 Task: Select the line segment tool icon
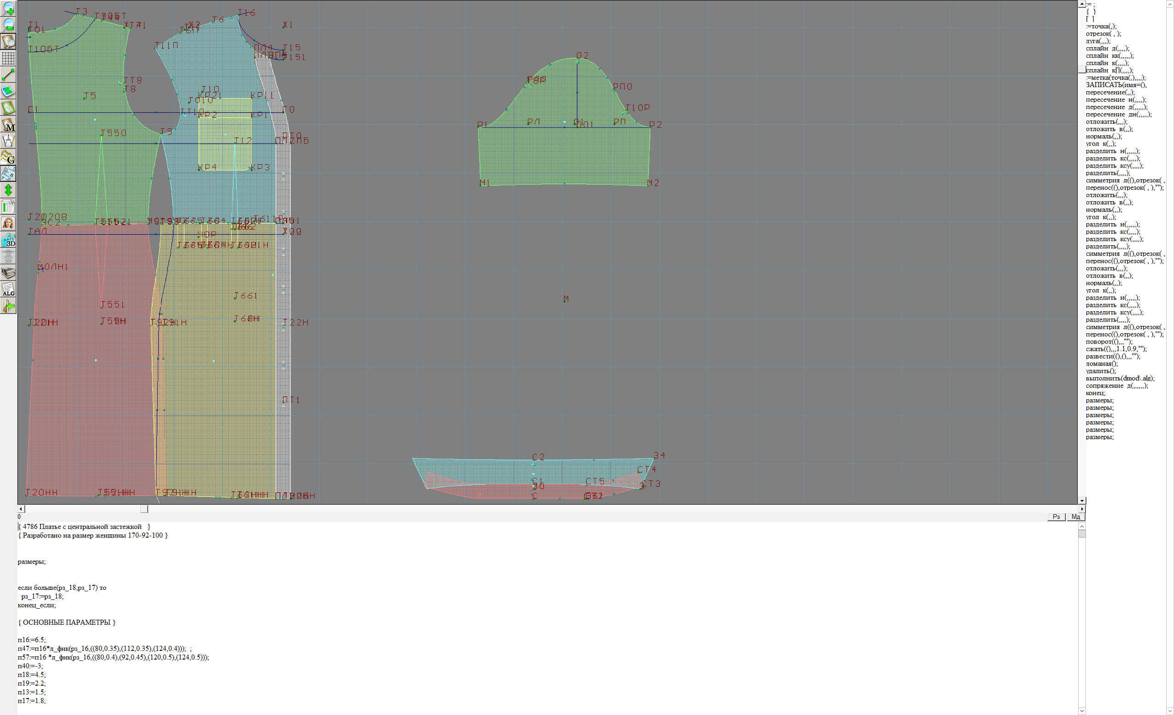click(9, 75)
